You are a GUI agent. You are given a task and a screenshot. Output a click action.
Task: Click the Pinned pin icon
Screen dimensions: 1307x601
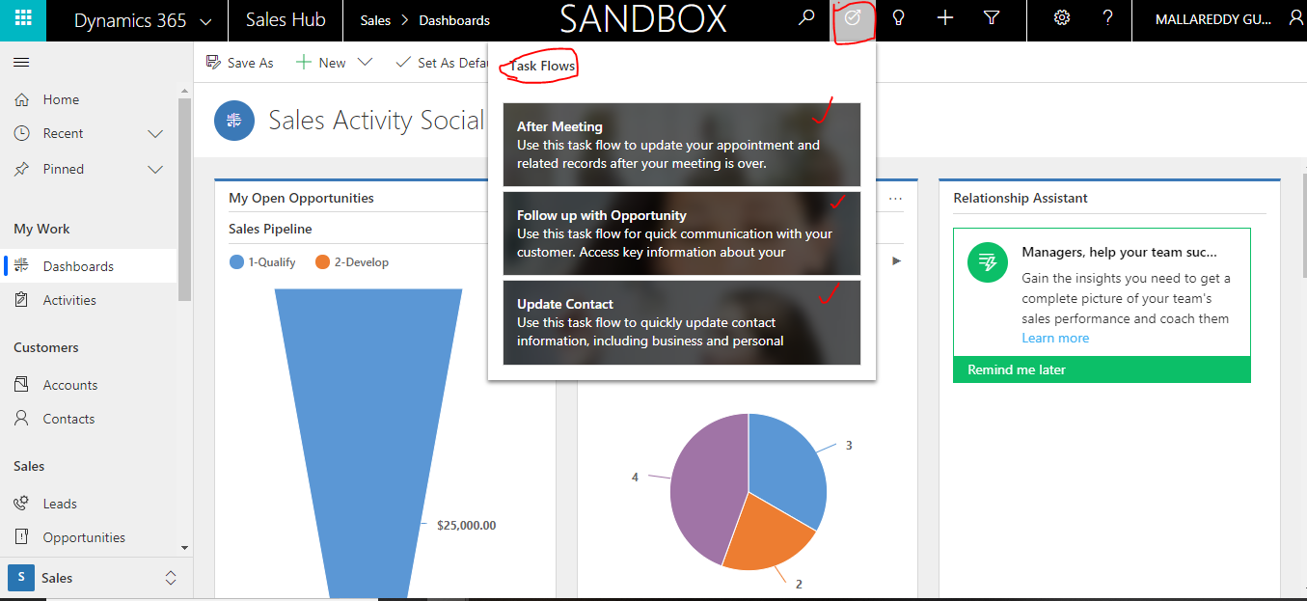(21, 169)
